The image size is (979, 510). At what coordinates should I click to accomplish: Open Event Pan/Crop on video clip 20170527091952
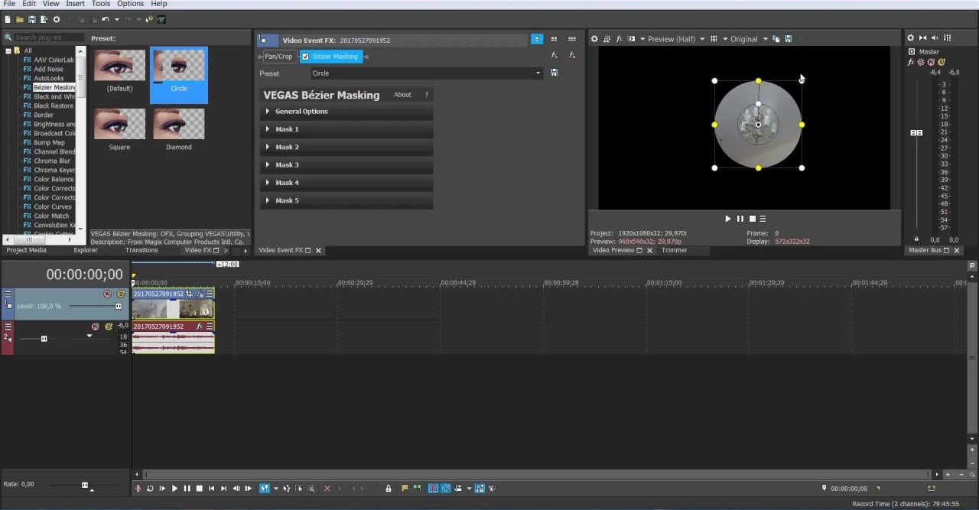point(190,294)
